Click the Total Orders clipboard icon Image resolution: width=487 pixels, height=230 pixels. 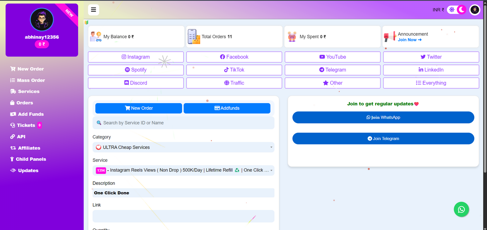coord(194,37)
